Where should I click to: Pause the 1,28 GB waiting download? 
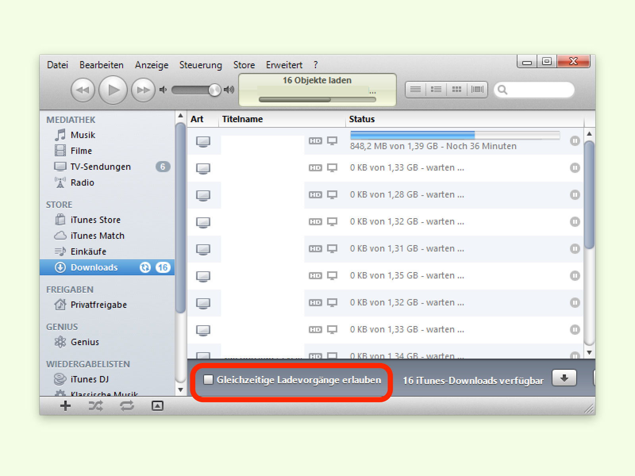(x=575, y=195)
